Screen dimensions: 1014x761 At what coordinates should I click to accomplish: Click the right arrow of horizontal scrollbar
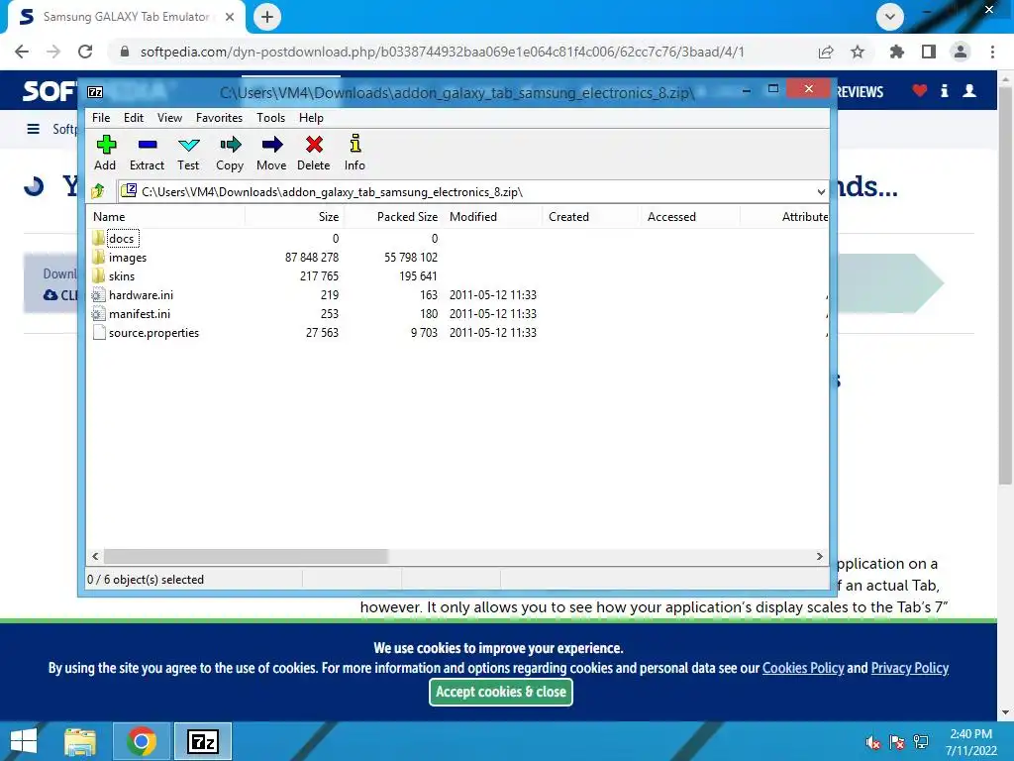pos(819,557)
